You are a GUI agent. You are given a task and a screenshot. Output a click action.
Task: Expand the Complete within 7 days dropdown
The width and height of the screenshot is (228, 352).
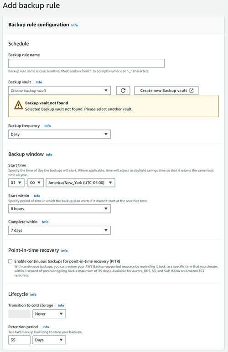point(59,230)
